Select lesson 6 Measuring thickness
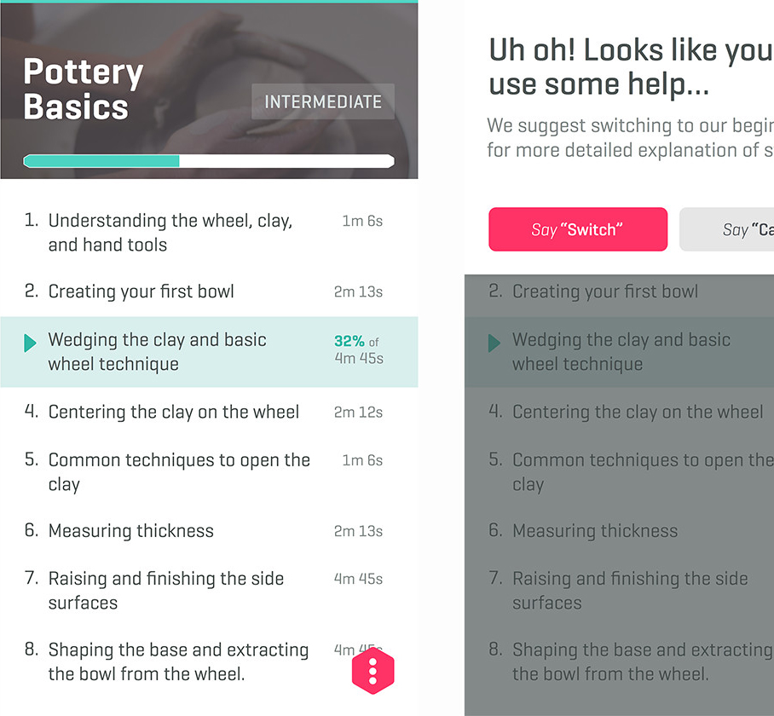Image resolution: width=774 pixels, height=716 pixels. pos(130,531)
